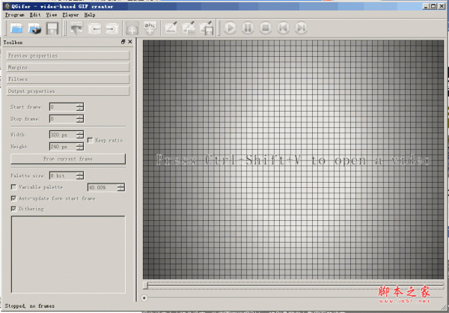Expand the Margins section
Screen dimensions: 449x313
point(68,67)
